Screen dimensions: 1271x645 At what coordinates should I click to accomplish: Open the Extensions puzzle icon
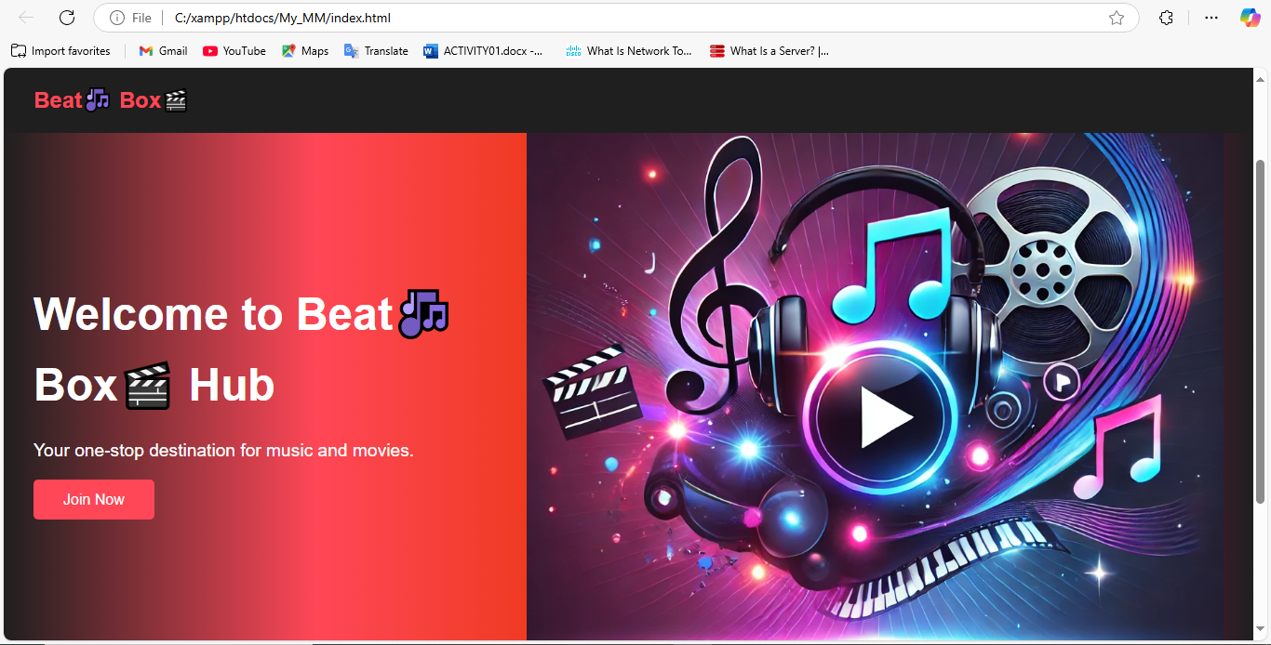coord(1166,18)
